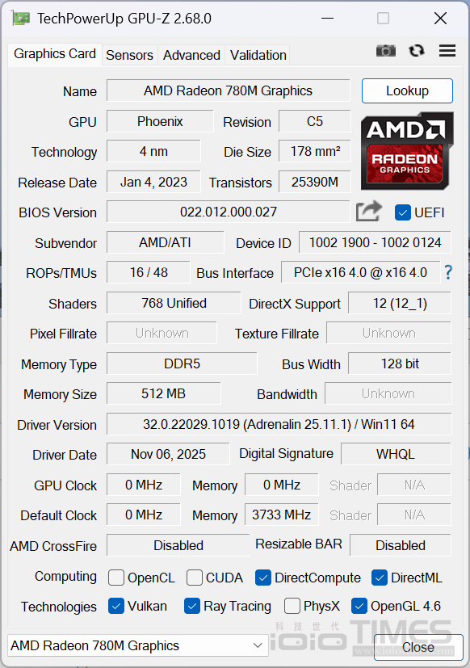
Task: Enable the CUDA checkbox
Action: tap(194, 578)
